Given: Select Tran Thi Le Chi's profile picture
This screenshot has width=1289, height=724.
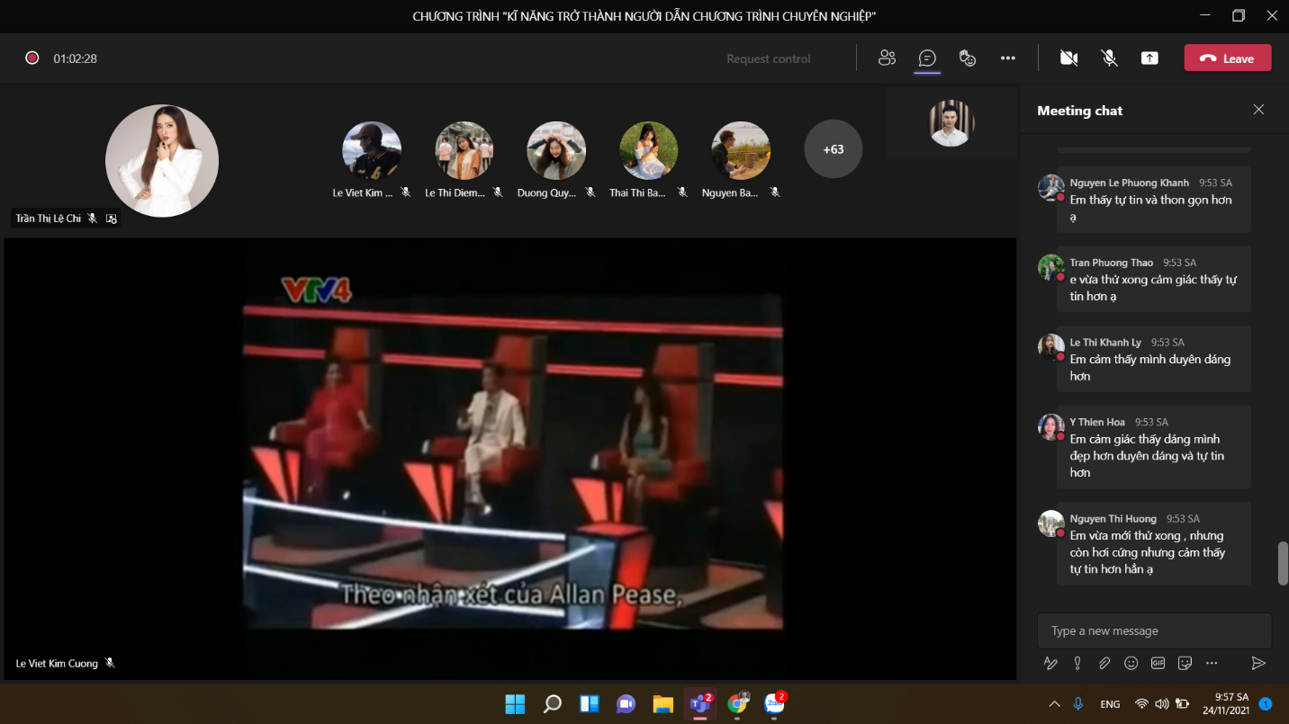Looking at the screenshot, I should 162,161.
